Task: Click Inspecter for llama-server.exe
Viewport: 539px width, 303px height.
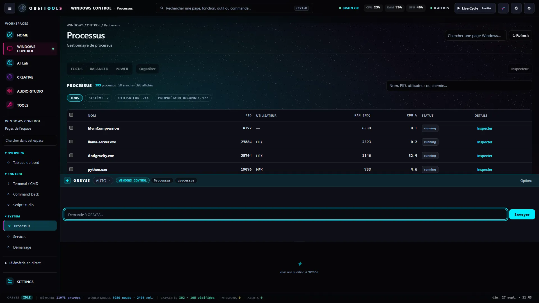Action: pos(485,142)
